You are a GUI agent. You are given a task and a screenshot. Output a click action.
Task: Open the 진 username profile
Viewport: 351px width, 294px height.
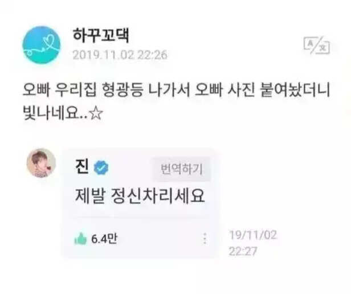pos(82,166)
